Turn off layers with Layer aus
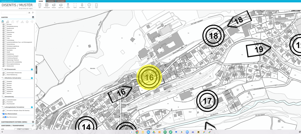The image size is (301, 134). pyautogui.click(x=61, y=5)
